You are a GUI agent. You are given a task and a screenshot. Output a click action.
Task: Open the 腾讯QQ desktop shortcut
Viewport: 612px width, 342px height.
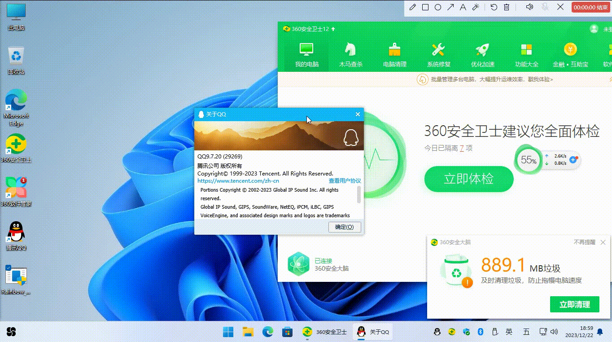[16, 236]
